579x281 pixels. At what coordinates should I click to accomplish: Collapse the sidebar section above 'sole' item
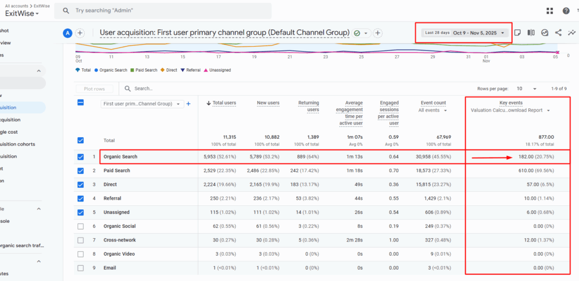click(39, 209)
